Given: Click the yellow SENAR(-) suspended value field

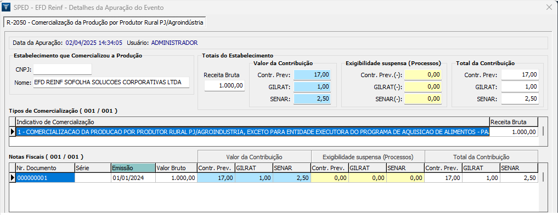Looking at the screenshot, I should tap(423, 99).
